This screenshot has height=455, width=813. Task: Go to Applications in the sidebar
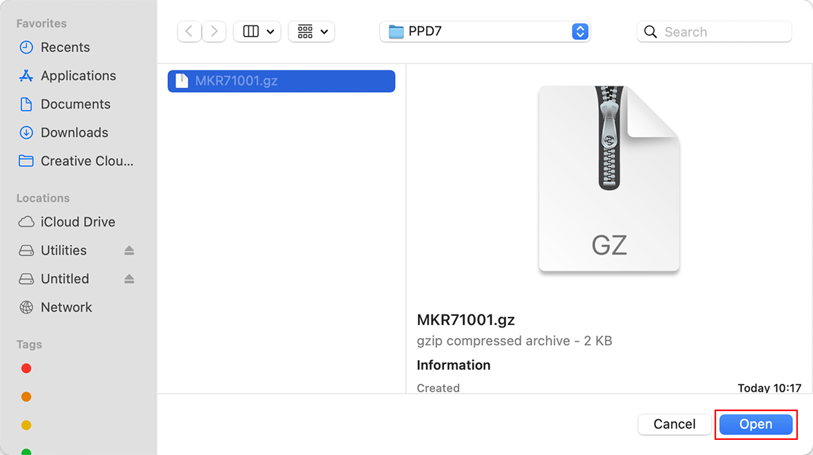pos(78,76)
